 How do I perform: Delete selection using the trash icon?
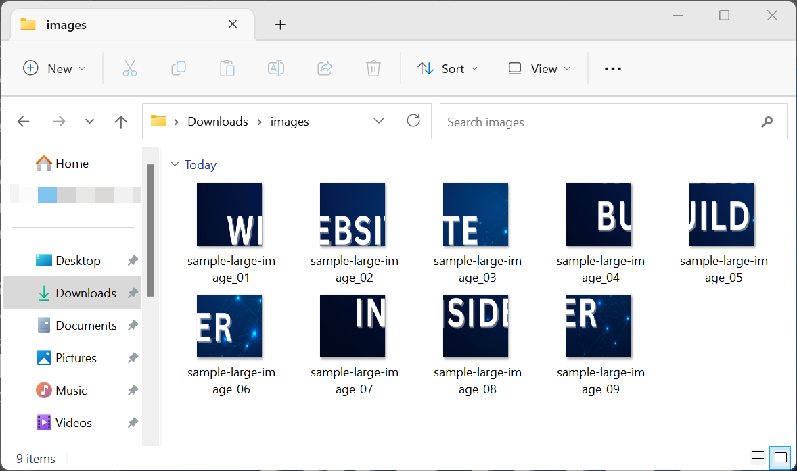373,68
